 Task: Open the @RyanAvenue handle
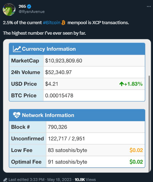(32, 12)
